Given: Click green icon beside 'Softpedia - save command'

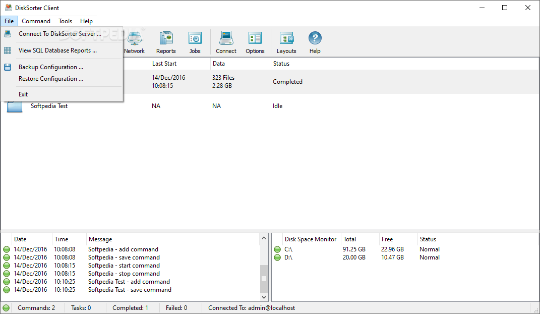Looking at the screenshot, I should [x=7, y=257].
